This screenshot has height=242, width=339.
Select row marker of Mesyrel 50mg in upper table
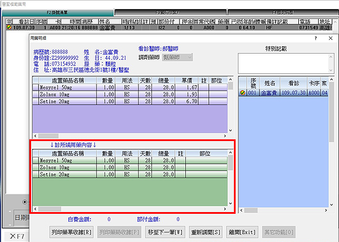[36, 87]
